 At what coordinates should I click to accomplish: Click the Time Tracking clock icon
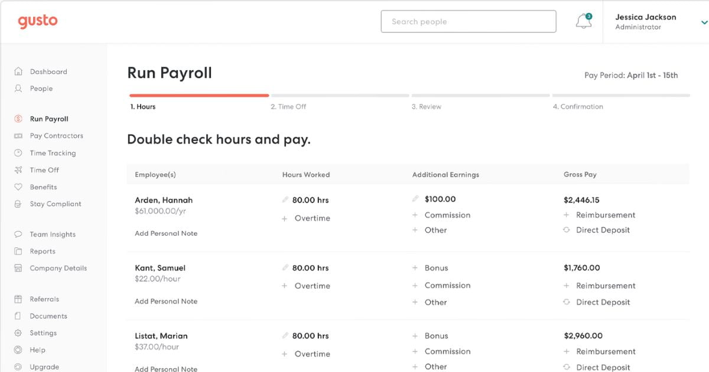(18, 153)
